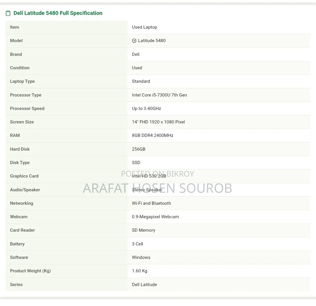The width and height of the screenshot is (316, 306).
Task: Click the 'Condition' row label
Action: pos(20,68)
